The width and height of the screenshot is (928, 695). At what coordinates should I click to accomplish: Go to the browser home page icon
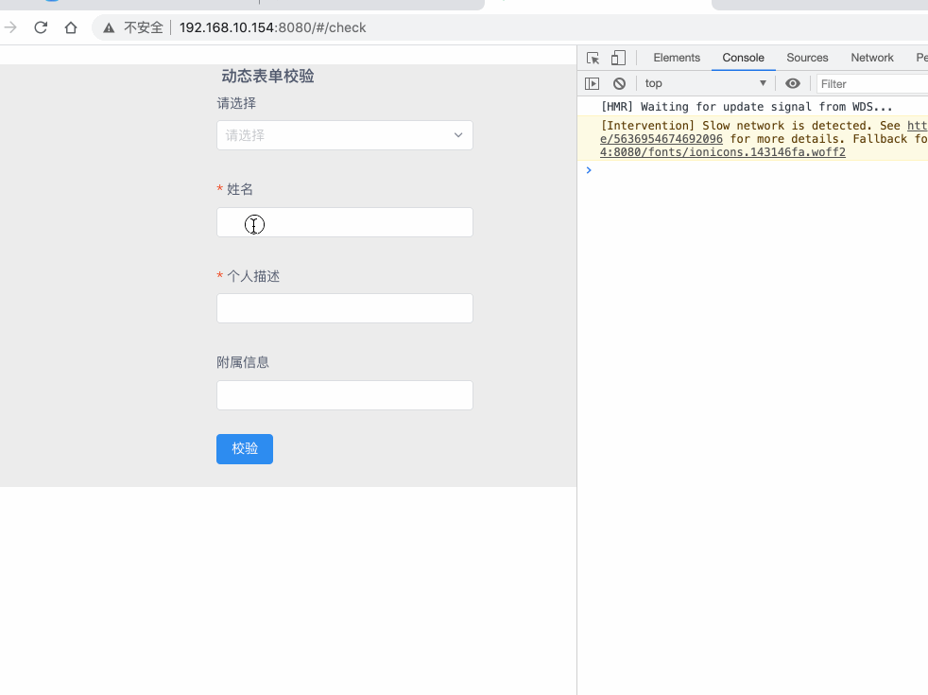click(71, 27)
